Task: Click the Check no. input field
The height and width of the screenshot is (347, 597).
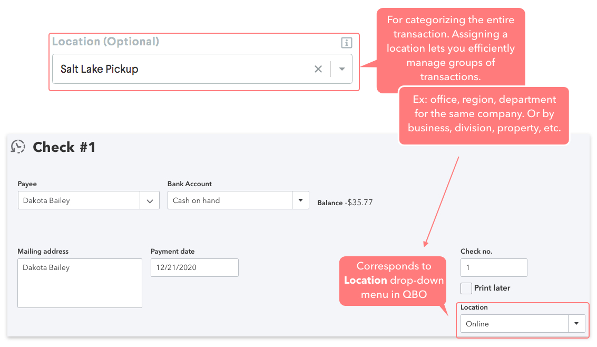Action: tap(494, 267)
